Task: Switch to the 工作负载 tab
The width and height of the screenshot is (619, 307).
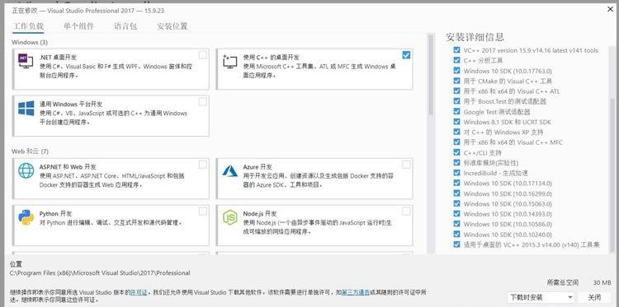Action: click(x=28, y=26)
